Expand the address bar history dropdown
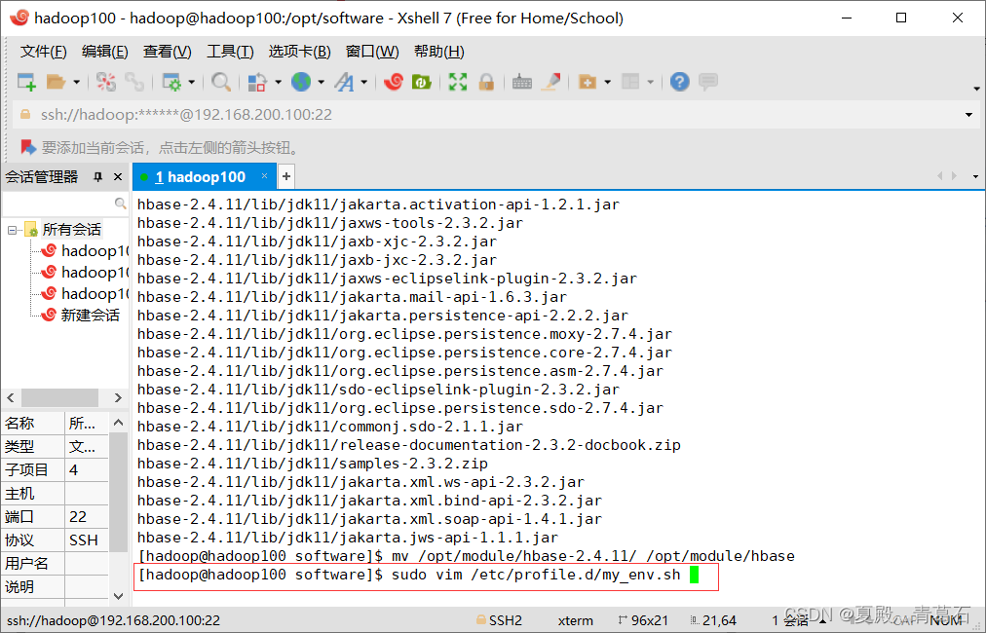This screenshot has width=986, height=633. [x=969, y=114]
